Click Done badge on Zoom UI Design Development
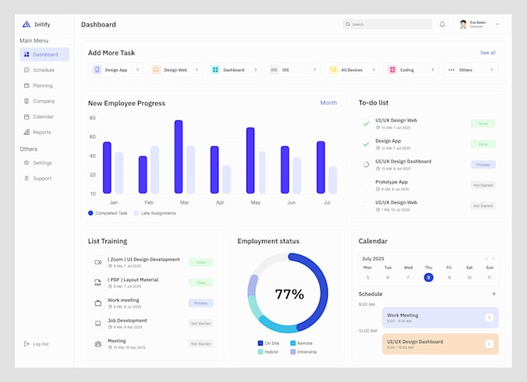This screenshot has width=527, height=382. point(201,262)
